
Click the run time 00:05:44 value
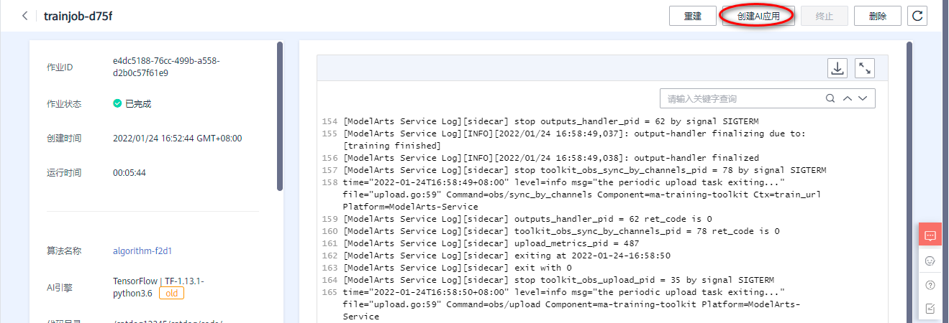pyautogui.click(x=130, y=173)
